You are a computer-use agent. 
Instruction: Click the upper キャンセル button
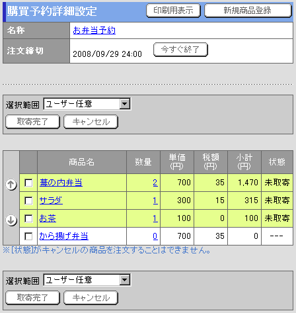click(x=91, y=122)
